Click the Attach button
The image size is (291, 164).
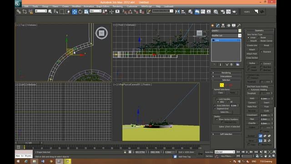(x=252, y=50)
